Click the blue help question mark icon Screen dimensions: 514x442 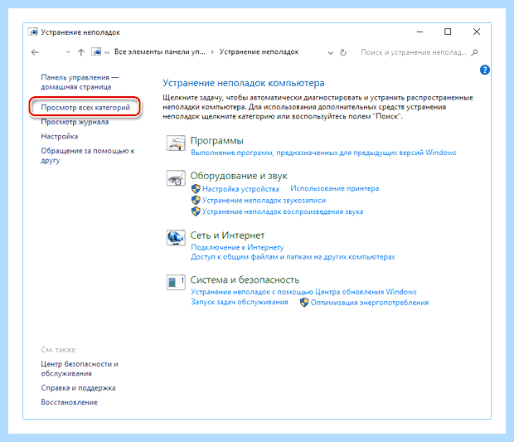click(x=484, y=70)
